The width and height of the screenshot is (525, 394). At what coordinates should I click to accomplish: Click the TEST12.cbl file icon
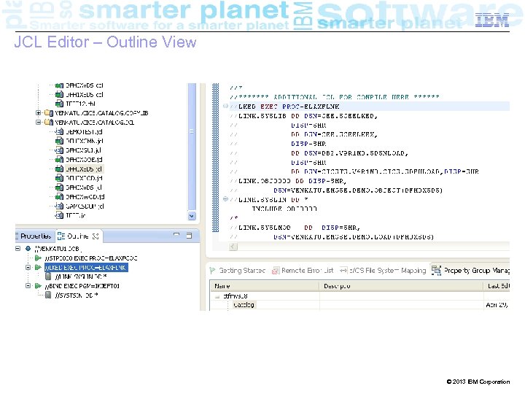(59, 104)
